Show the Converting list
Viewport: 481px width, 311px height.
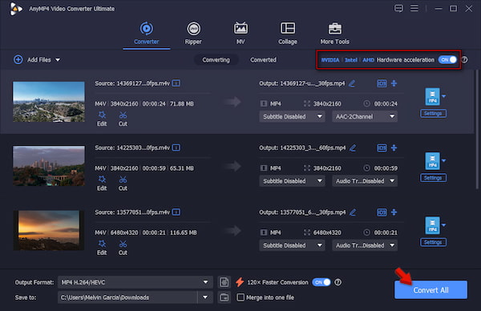pos(216,60)
